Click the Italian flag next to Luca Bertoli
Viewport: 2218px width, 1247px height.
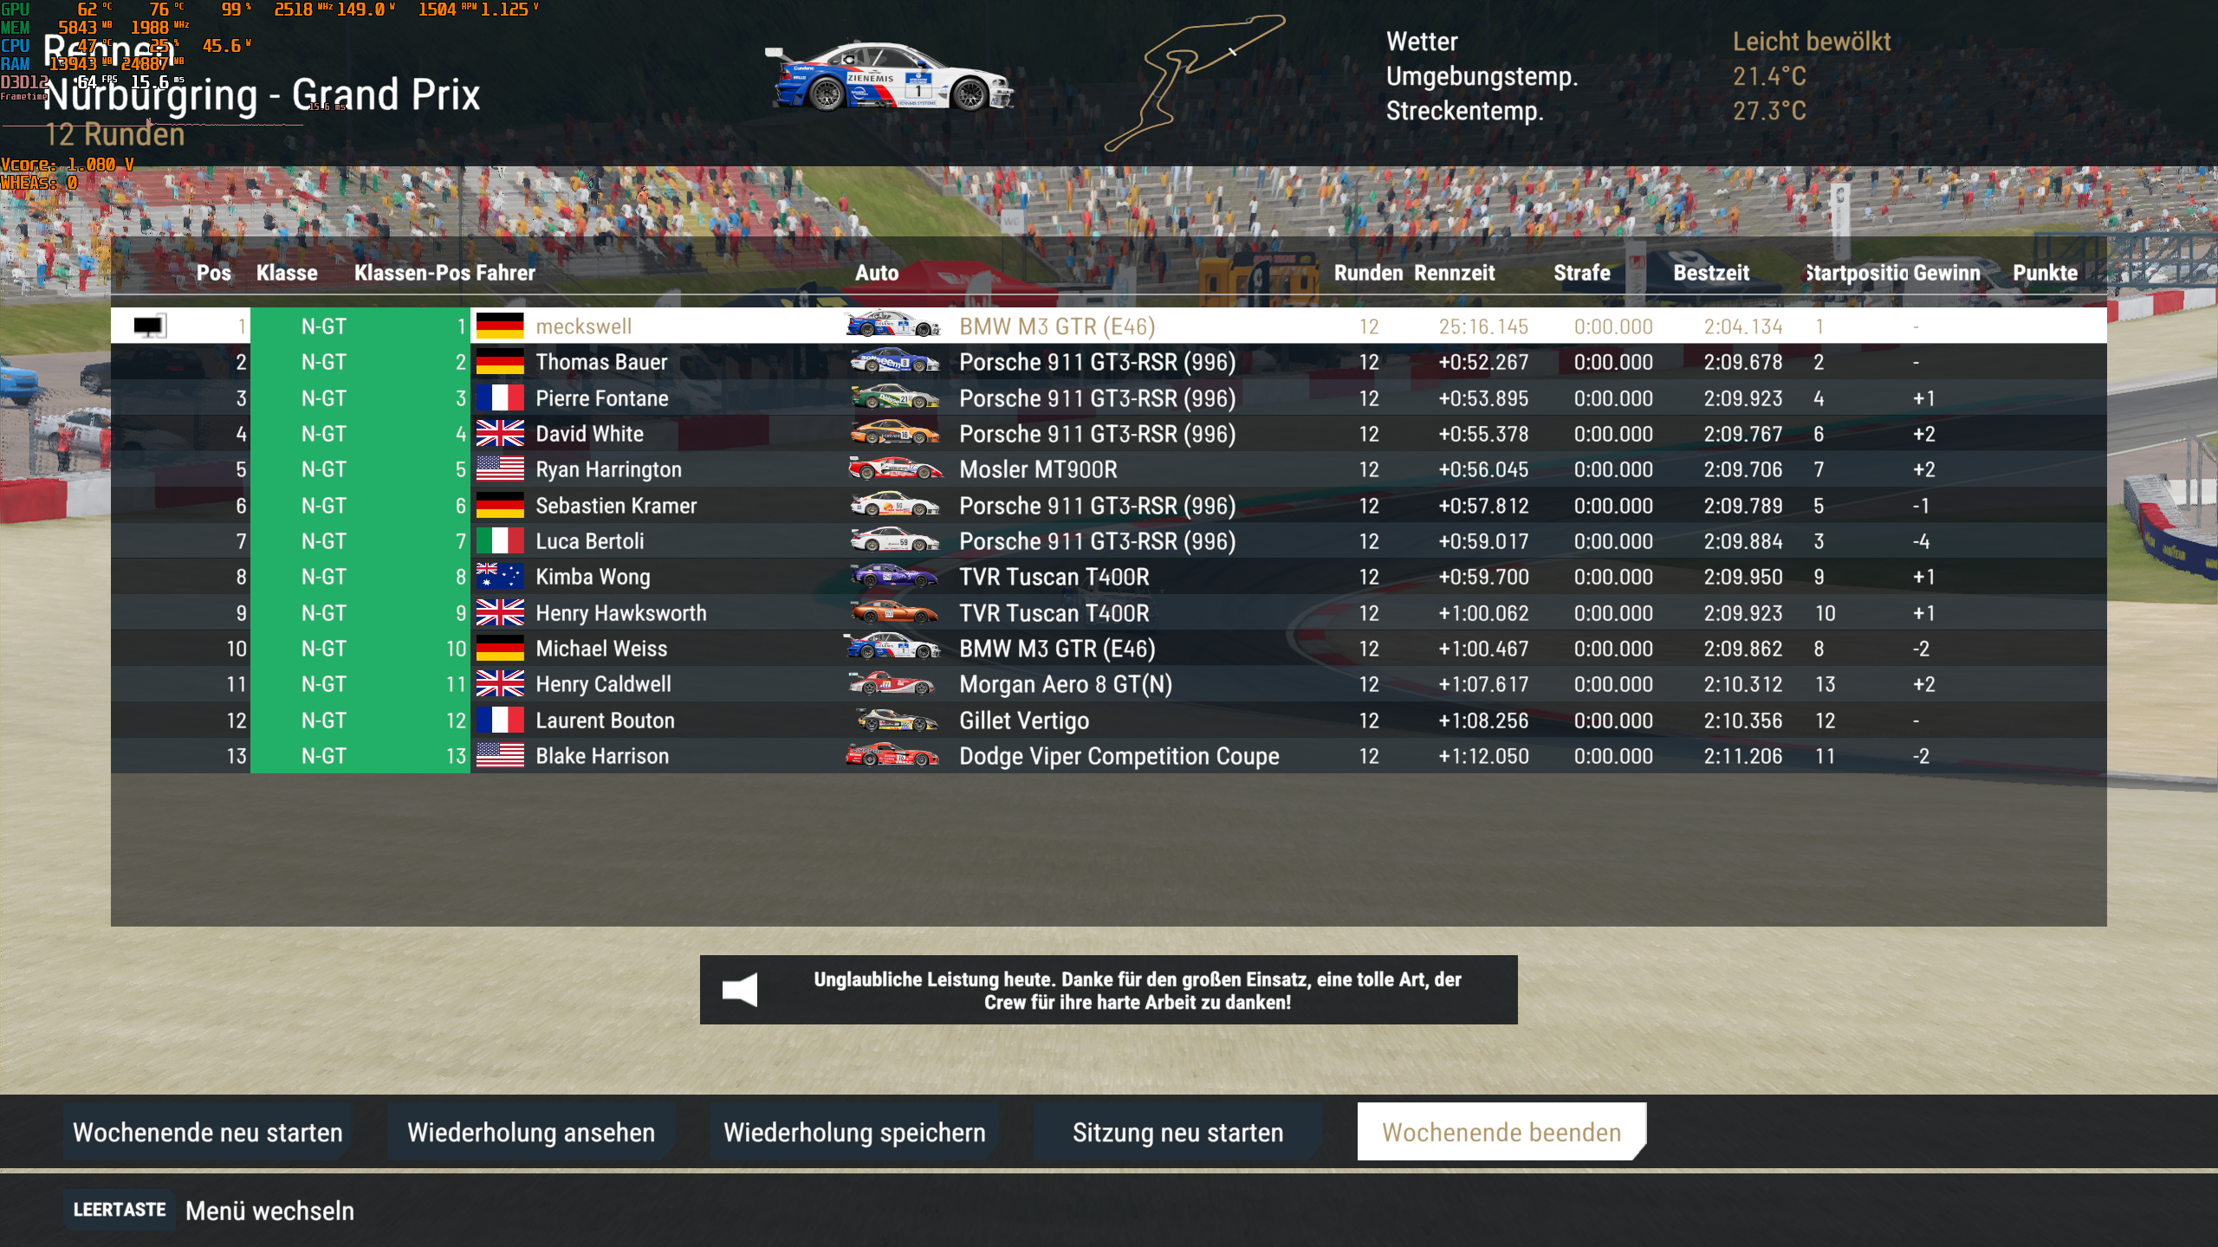(x=499, y=540)
